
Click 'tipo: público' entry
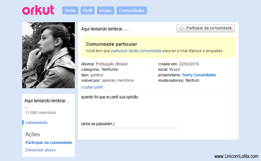[92, 75]
